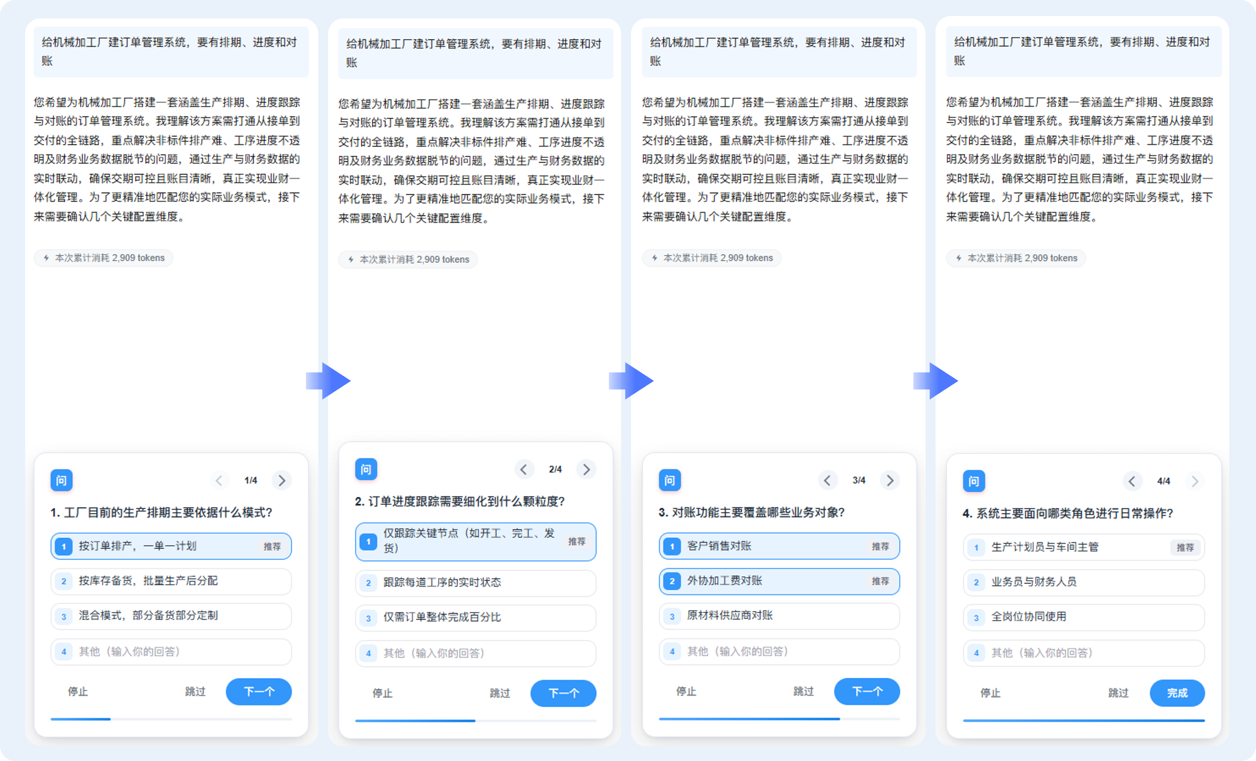This screenshot has height=761, width=1256.
Task: Click next chevron in the 3/4 question card
Action: [890, 480]
